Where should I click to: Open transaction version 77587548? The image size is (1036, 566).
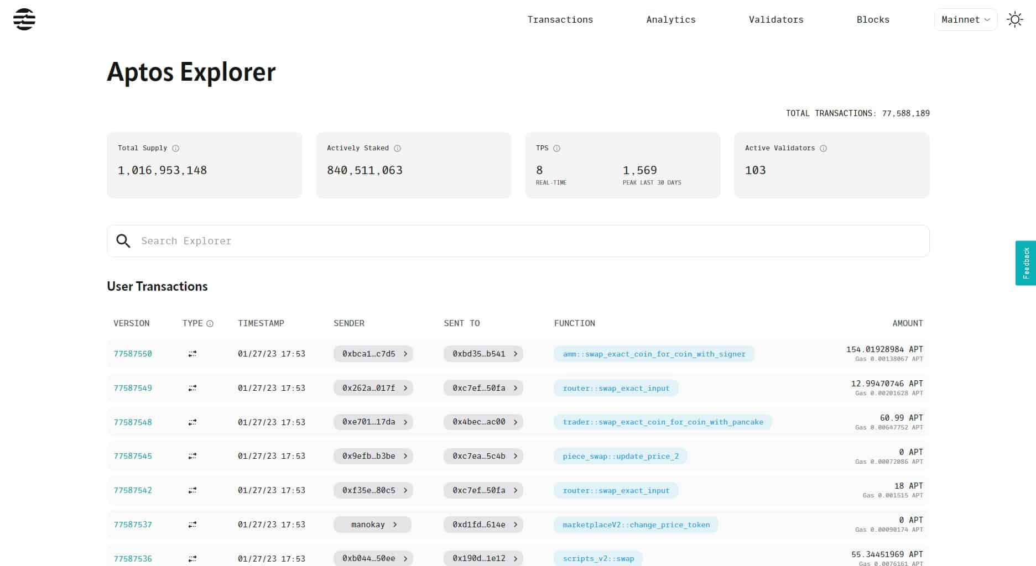[x=133, y=422]
